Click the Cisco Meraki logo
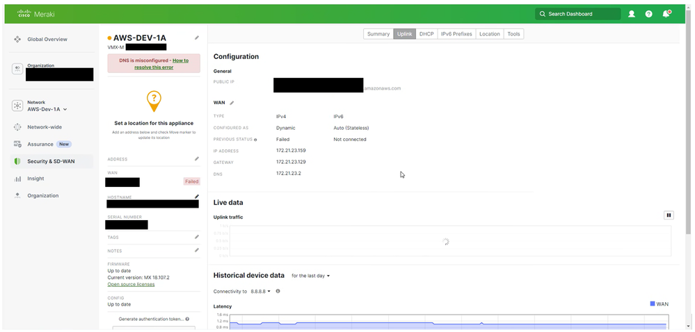The image size is (695, 332). (x=36, y=14)
